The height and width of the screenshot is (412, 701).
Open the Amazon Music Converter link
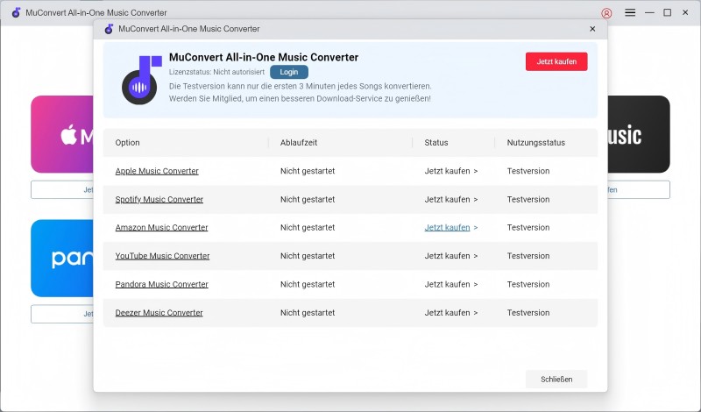[x=161, y=227]
